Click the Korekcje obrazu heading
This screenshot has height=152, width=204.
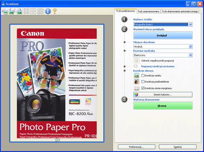[143, 71]
